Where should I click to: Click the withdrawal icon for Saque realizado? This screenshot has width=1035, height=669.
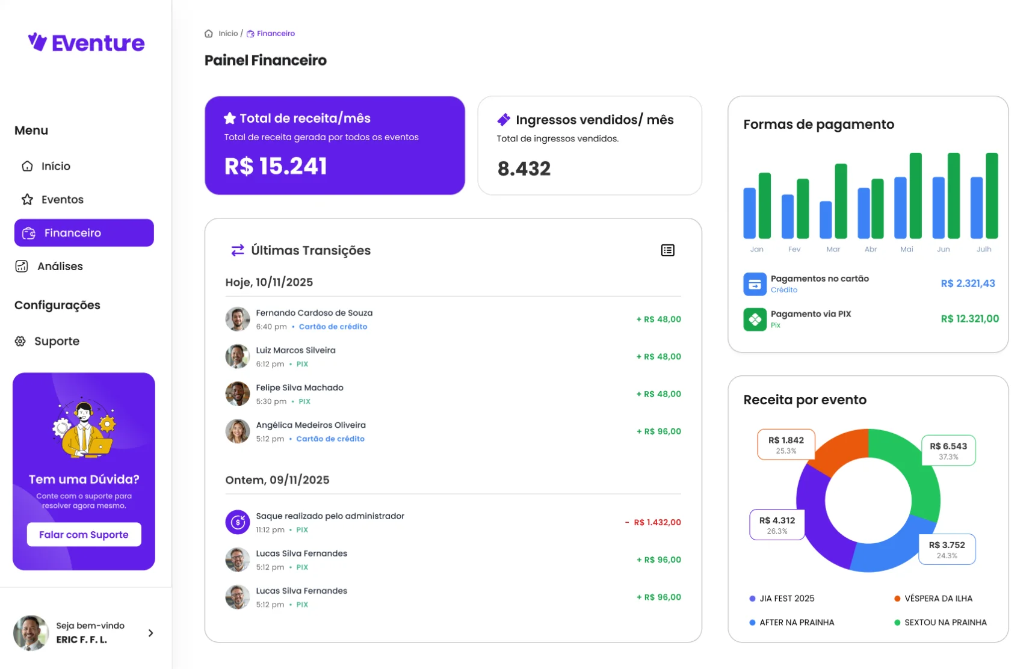tap(238, 522)
